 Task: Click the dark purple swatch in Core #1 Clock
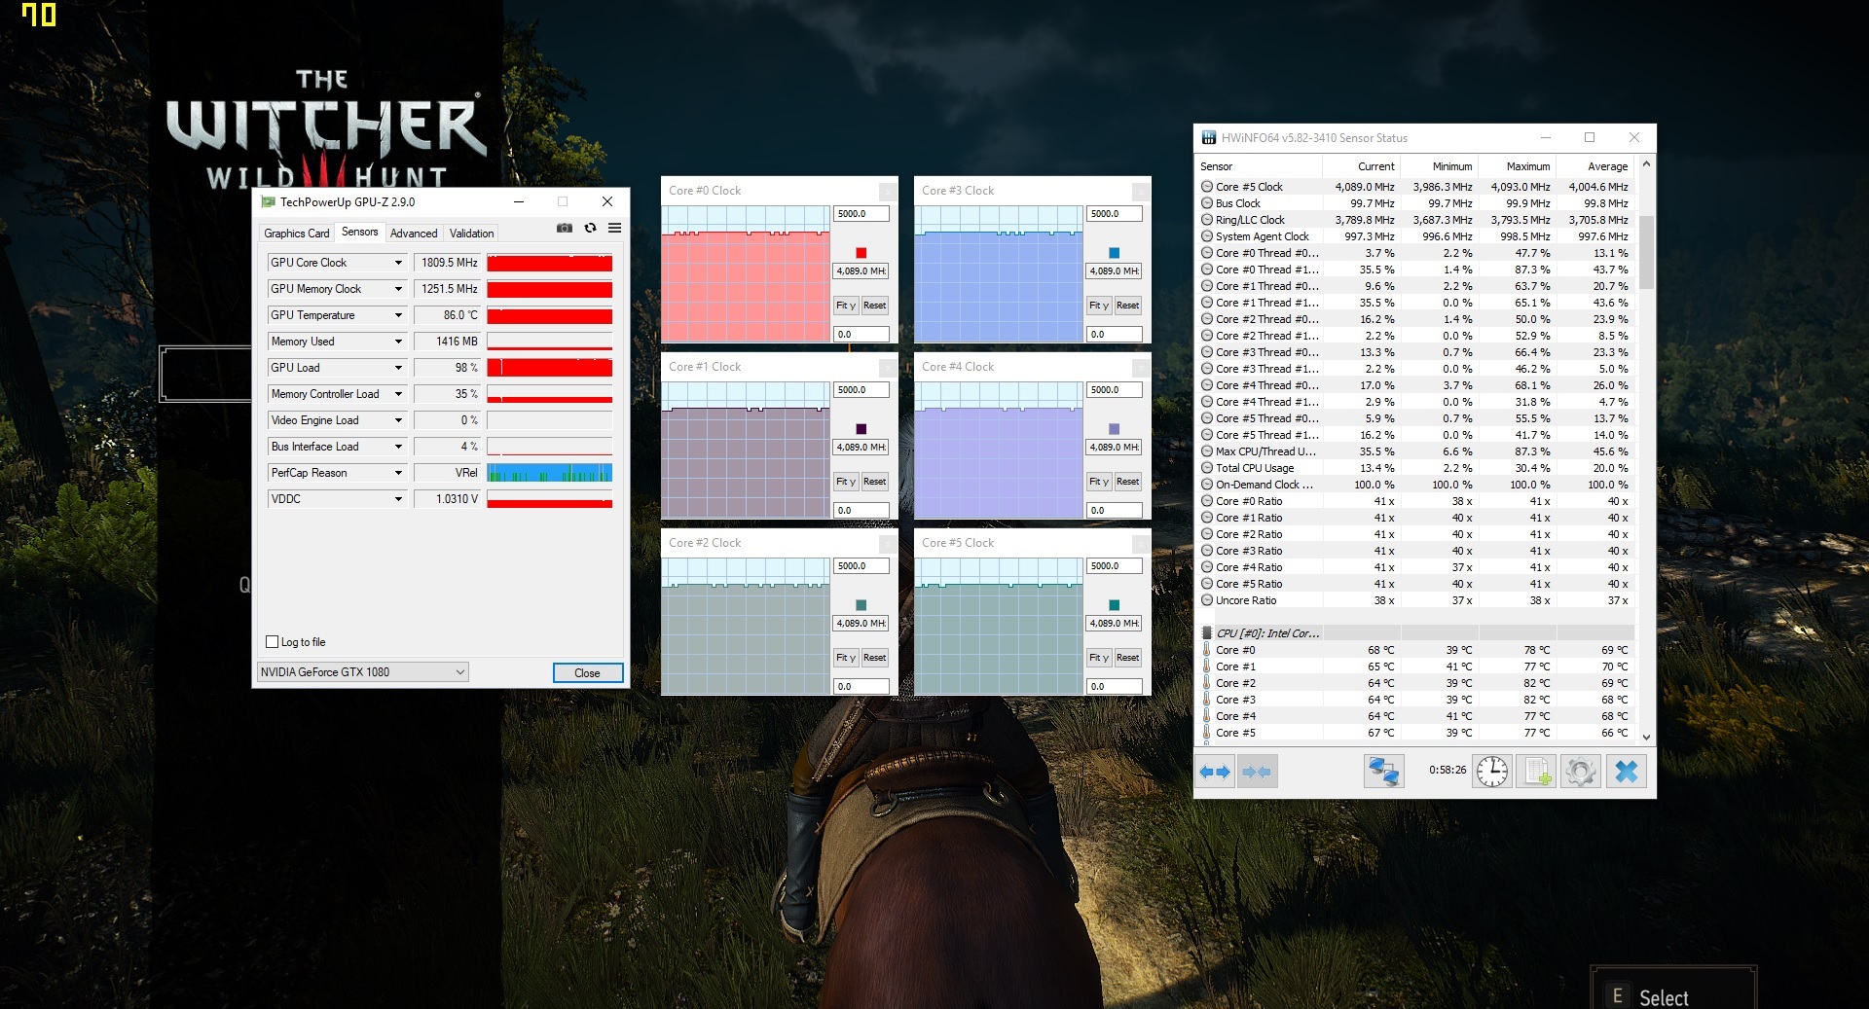click(x=861, y=429)
